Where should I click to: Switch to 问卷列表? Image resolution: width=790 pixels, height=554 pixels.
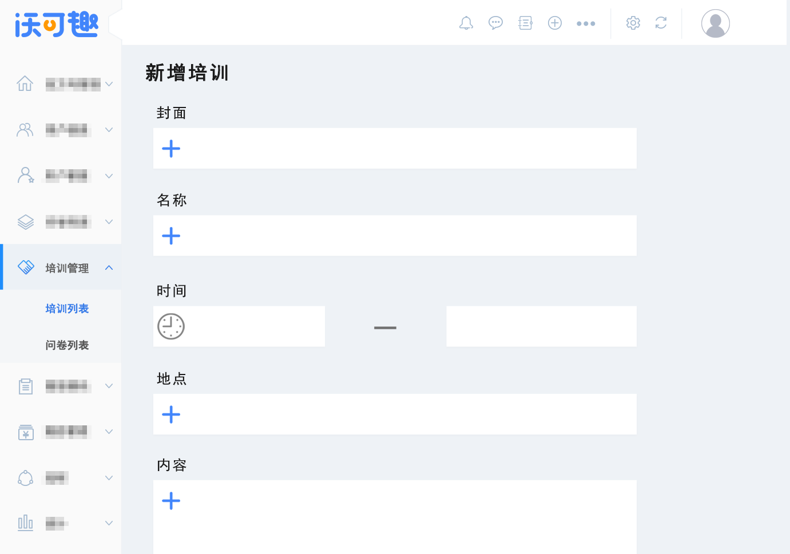[67, 345]
